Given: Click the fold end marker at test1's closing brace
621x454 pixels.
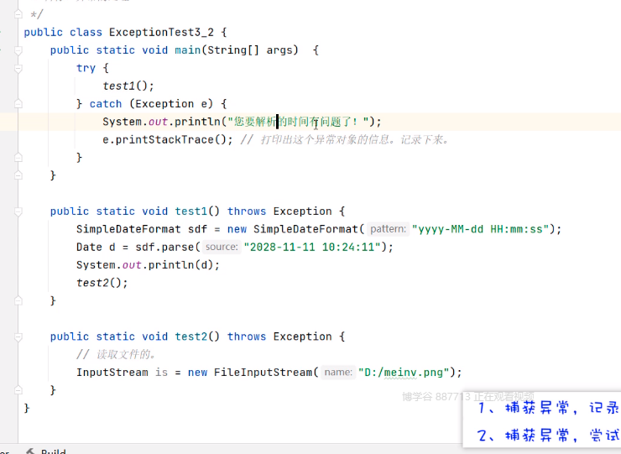Looking at the screenshot, I should click(x=18, y=300).
